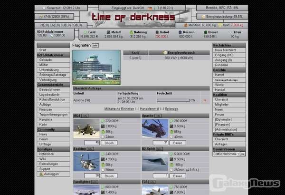Click the Kerosin barrel icon
The height and width of the screenshot is (195, 285).
coord(180,32)
